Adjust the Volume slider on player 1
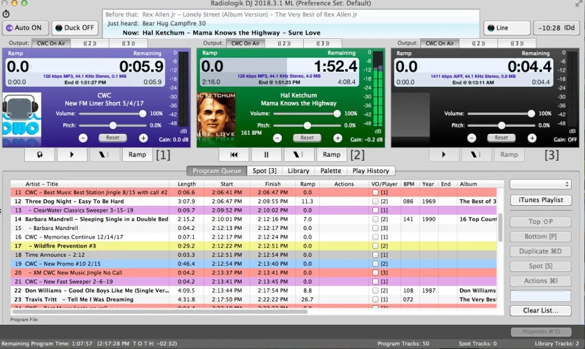The image size is (585, 349). pyautogui.click(x=112, y=114)
